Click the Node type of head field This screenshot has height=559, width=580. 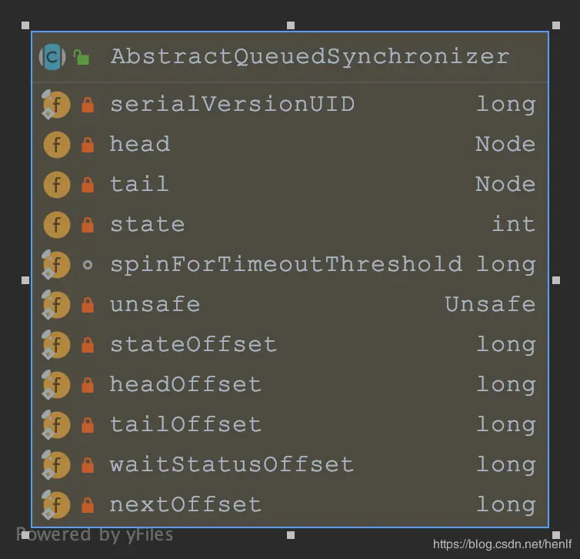[505, 144]
